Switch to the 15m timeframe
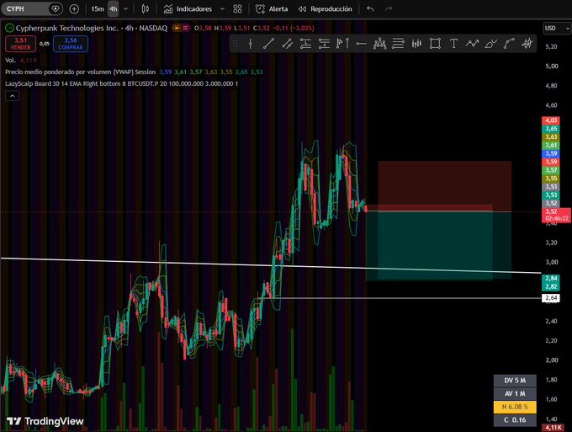This screenshot has width=572, height=432. (x=98, y=8)
